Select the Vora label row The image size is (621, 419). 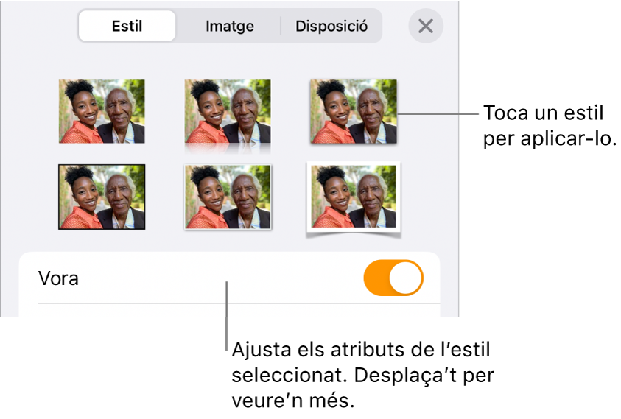[x=230, y=278]
